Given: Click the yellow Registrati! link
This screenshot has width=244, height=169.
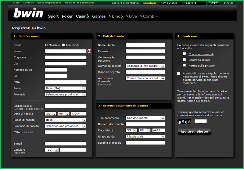Looking at the screenshot, I should click(150, 3).
